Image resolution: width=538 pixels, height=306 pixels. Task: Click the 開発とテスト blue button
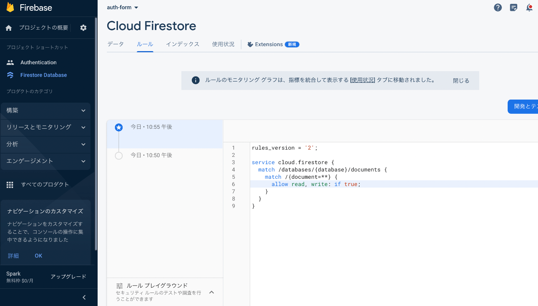[x=523, y=106]
